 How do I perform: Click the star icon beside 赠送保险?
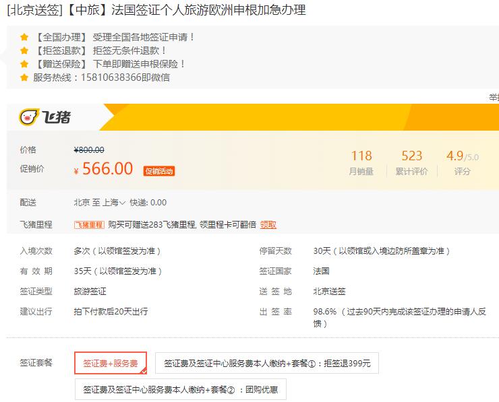click(x=24, y=64)
